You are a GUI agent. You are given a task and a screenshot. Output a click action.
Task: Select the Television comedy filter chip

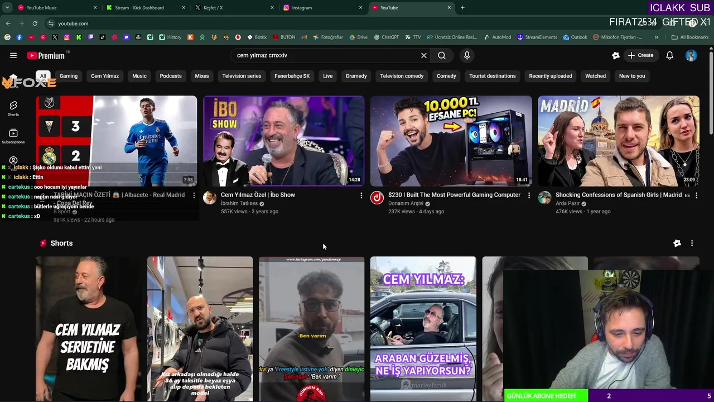pyautogui.click(x=402, y=76)
